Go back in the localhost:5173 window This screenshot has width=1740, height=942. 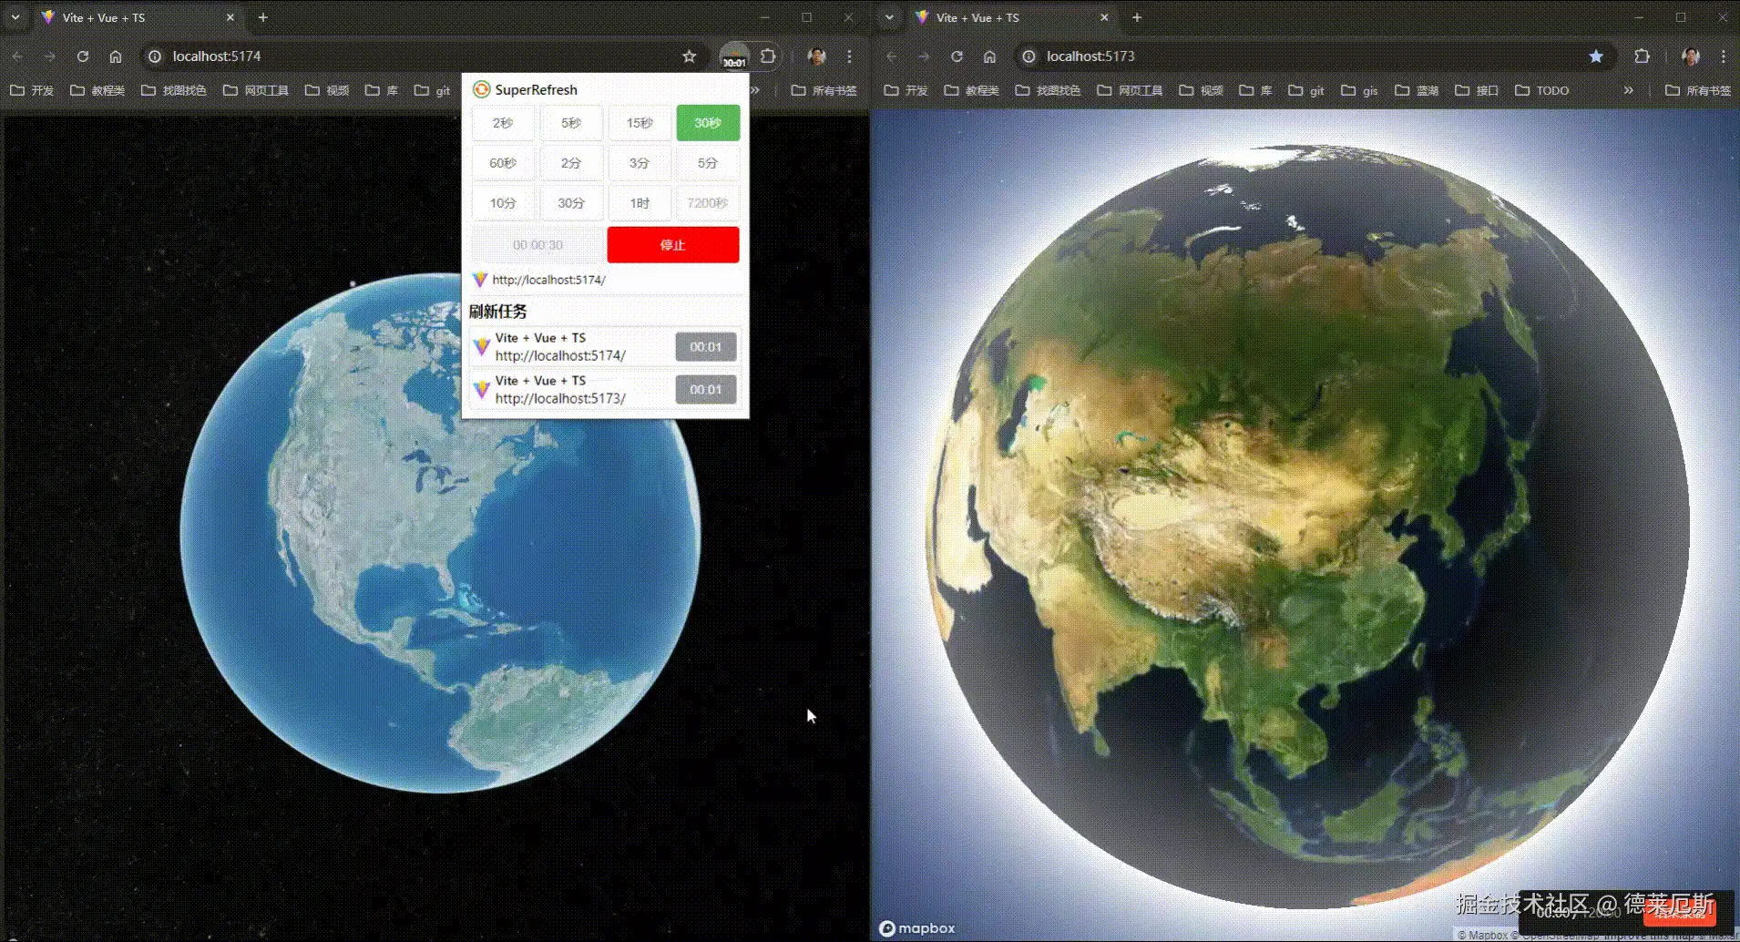[x=892, y=56]
